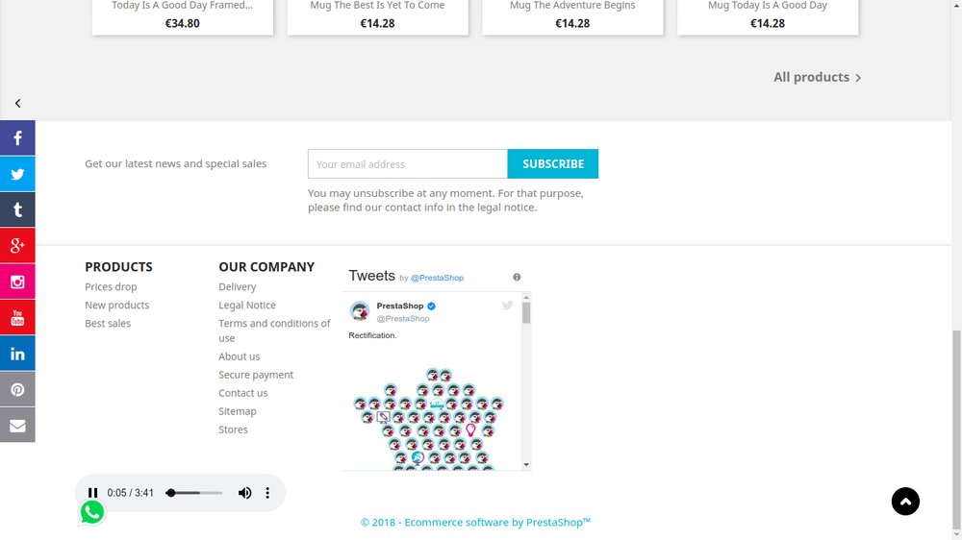Image resolution: width=962 pixels, height=540 pixels.
Task: Collapse the social sidebar with arrow
Action: (17, 103)
